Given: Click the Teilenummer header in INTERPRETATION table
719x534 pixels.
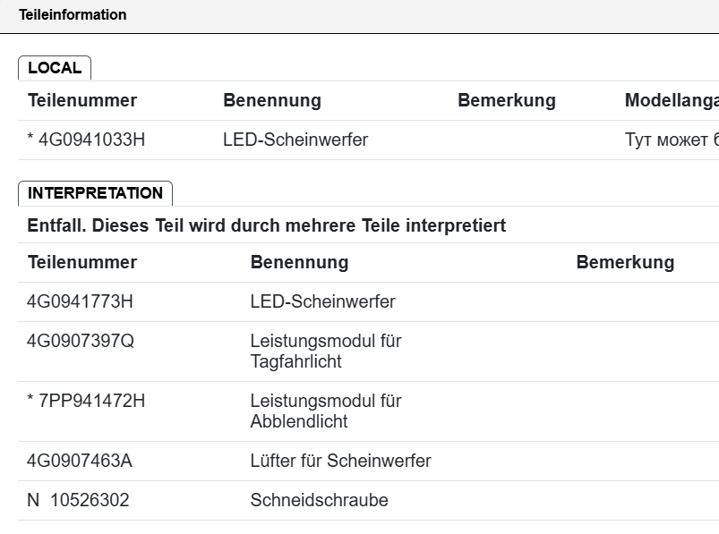Looking at the screenshot, I should (82, 263).
